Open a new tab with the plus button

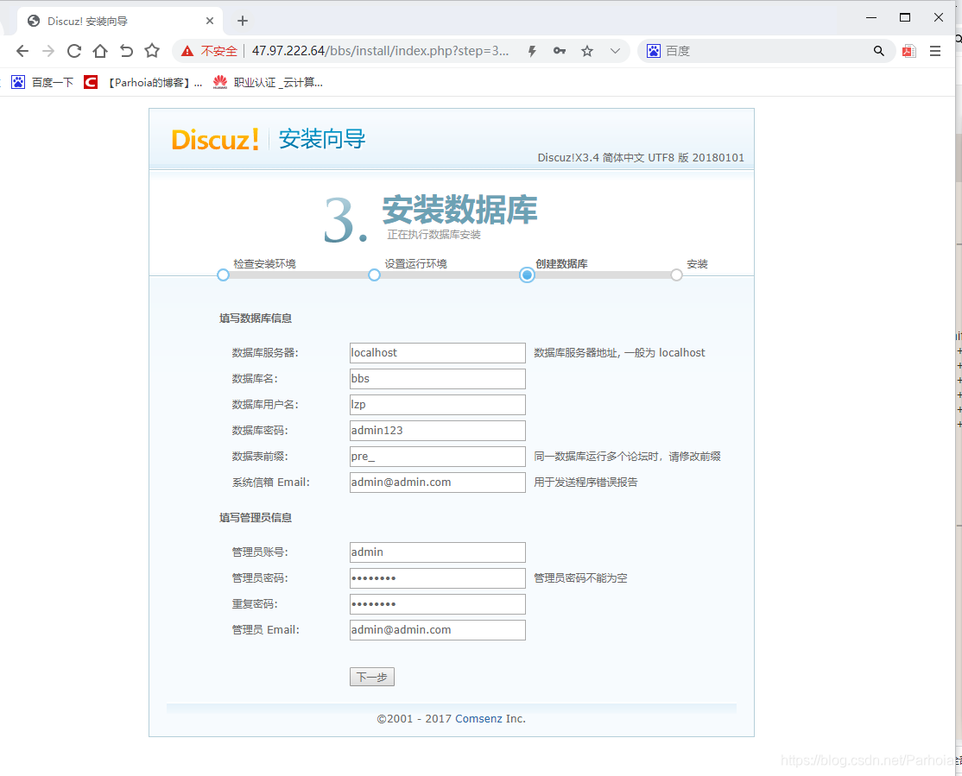pyautogui.click(x=243, y=21)
